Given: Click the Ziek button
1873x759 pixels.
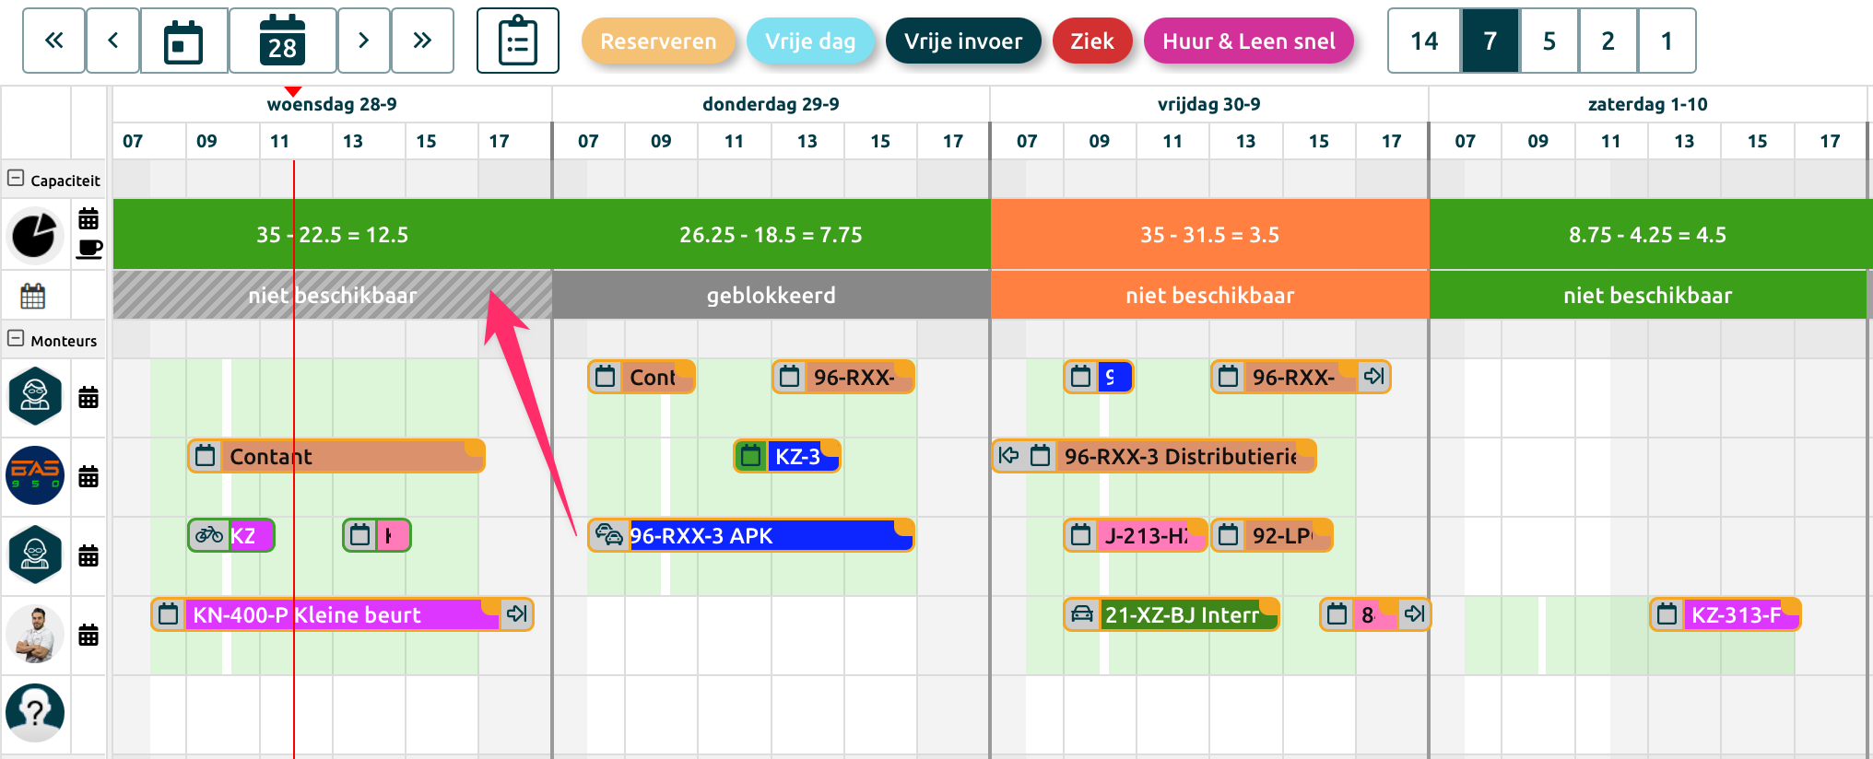Looking at the screenshot, I should [1091, 41].
